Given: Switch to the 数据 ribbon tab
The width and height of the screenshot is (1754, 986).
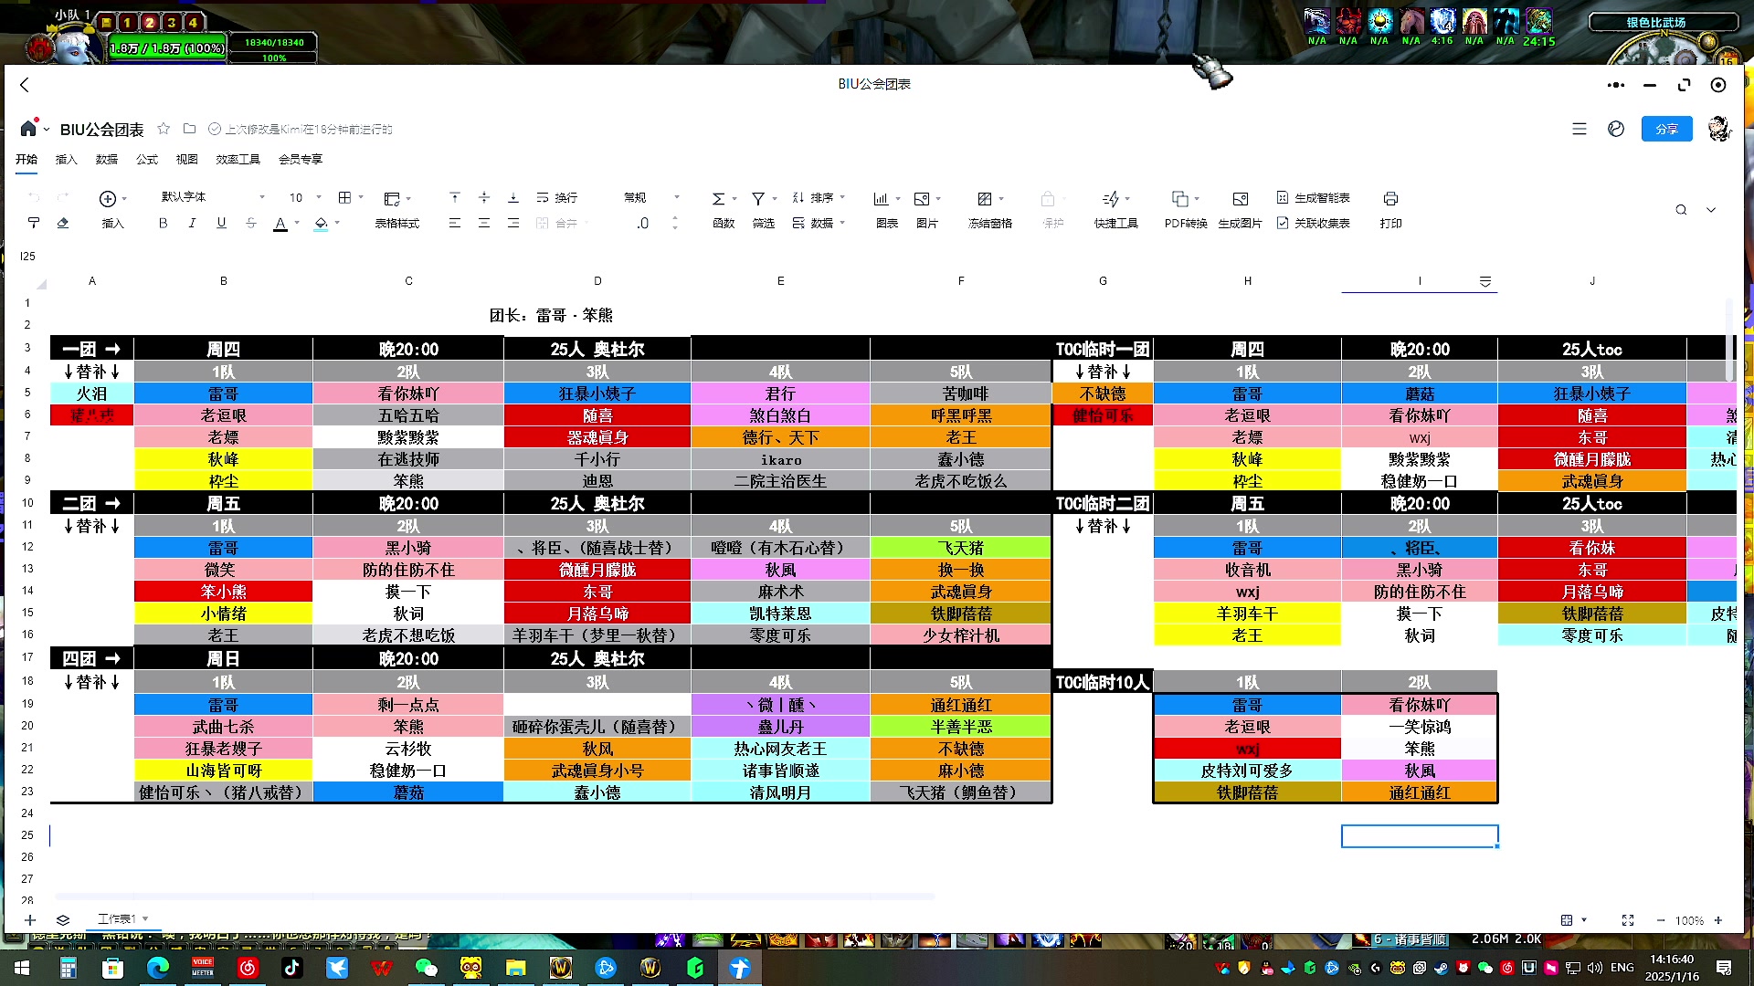Looking at the screenshot, I should 107,159.
